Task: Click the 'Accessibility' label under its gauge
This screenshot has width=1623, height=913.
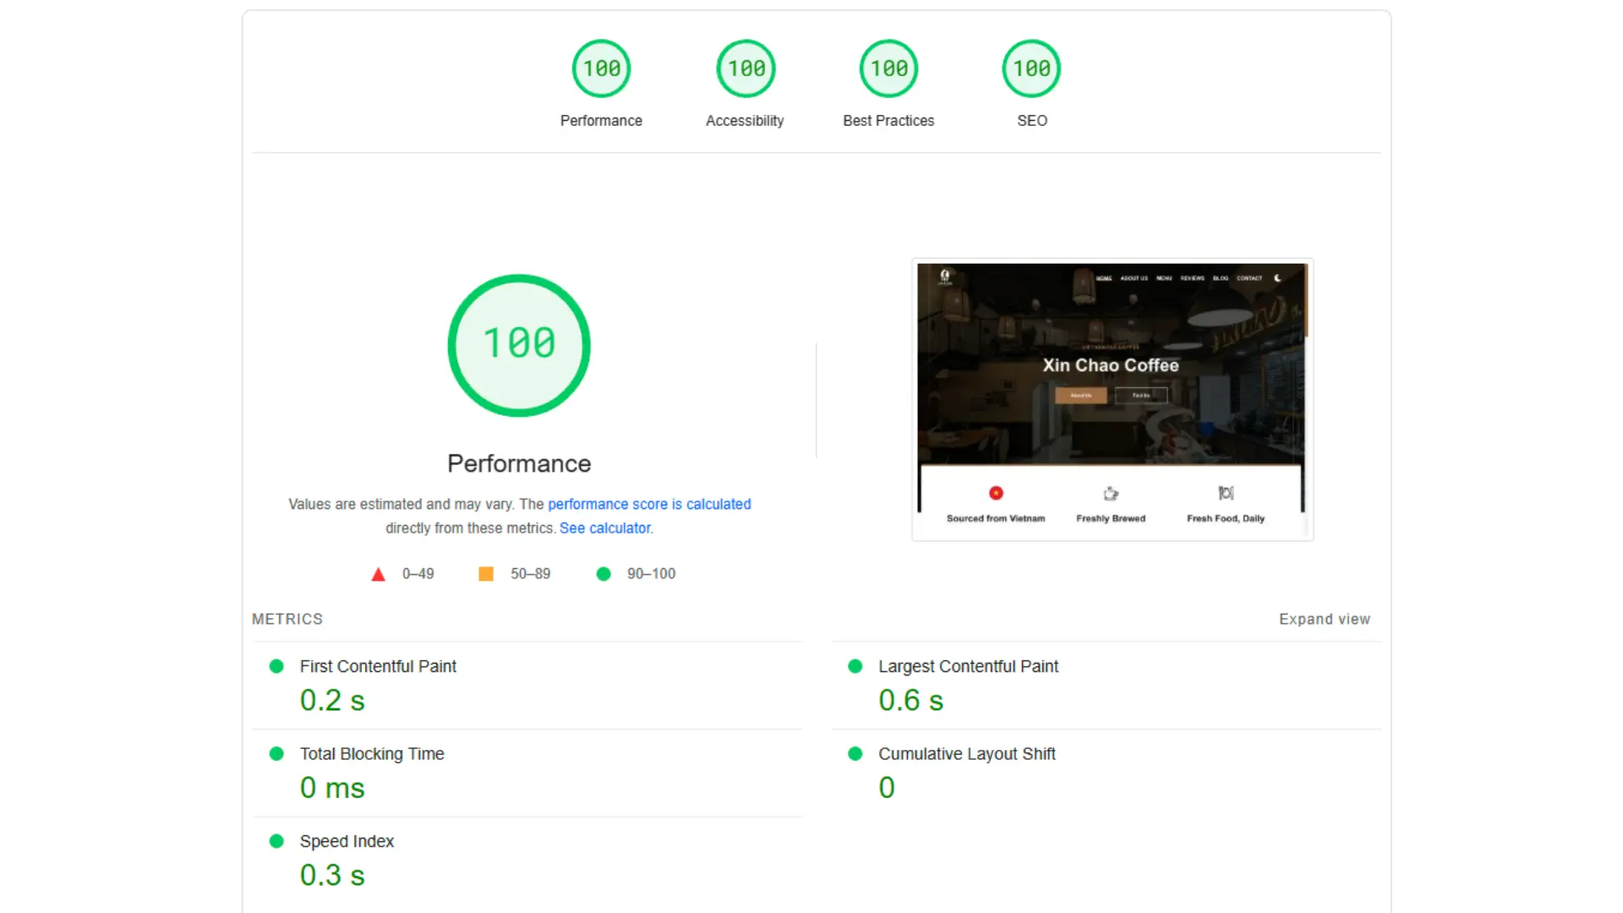Action: [x=745, y=121]
